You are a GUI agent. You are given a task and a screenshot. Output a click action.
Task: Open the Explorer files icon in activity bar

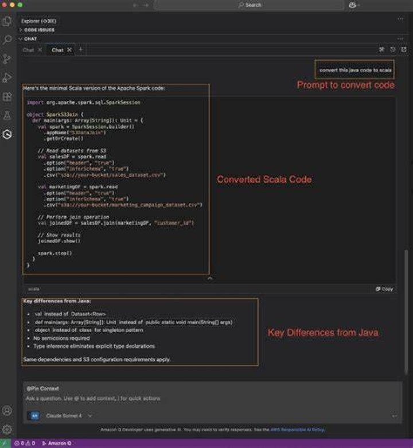click(x=7, y=21)
